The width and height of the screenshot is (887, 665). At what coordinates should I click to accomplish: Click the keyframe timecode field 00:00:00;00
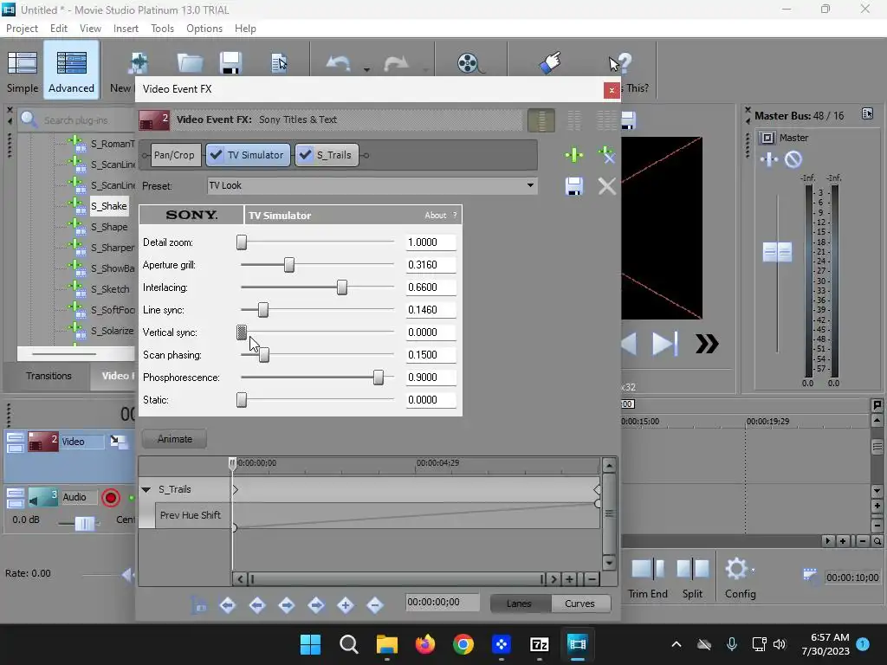(x=442, y=603)
